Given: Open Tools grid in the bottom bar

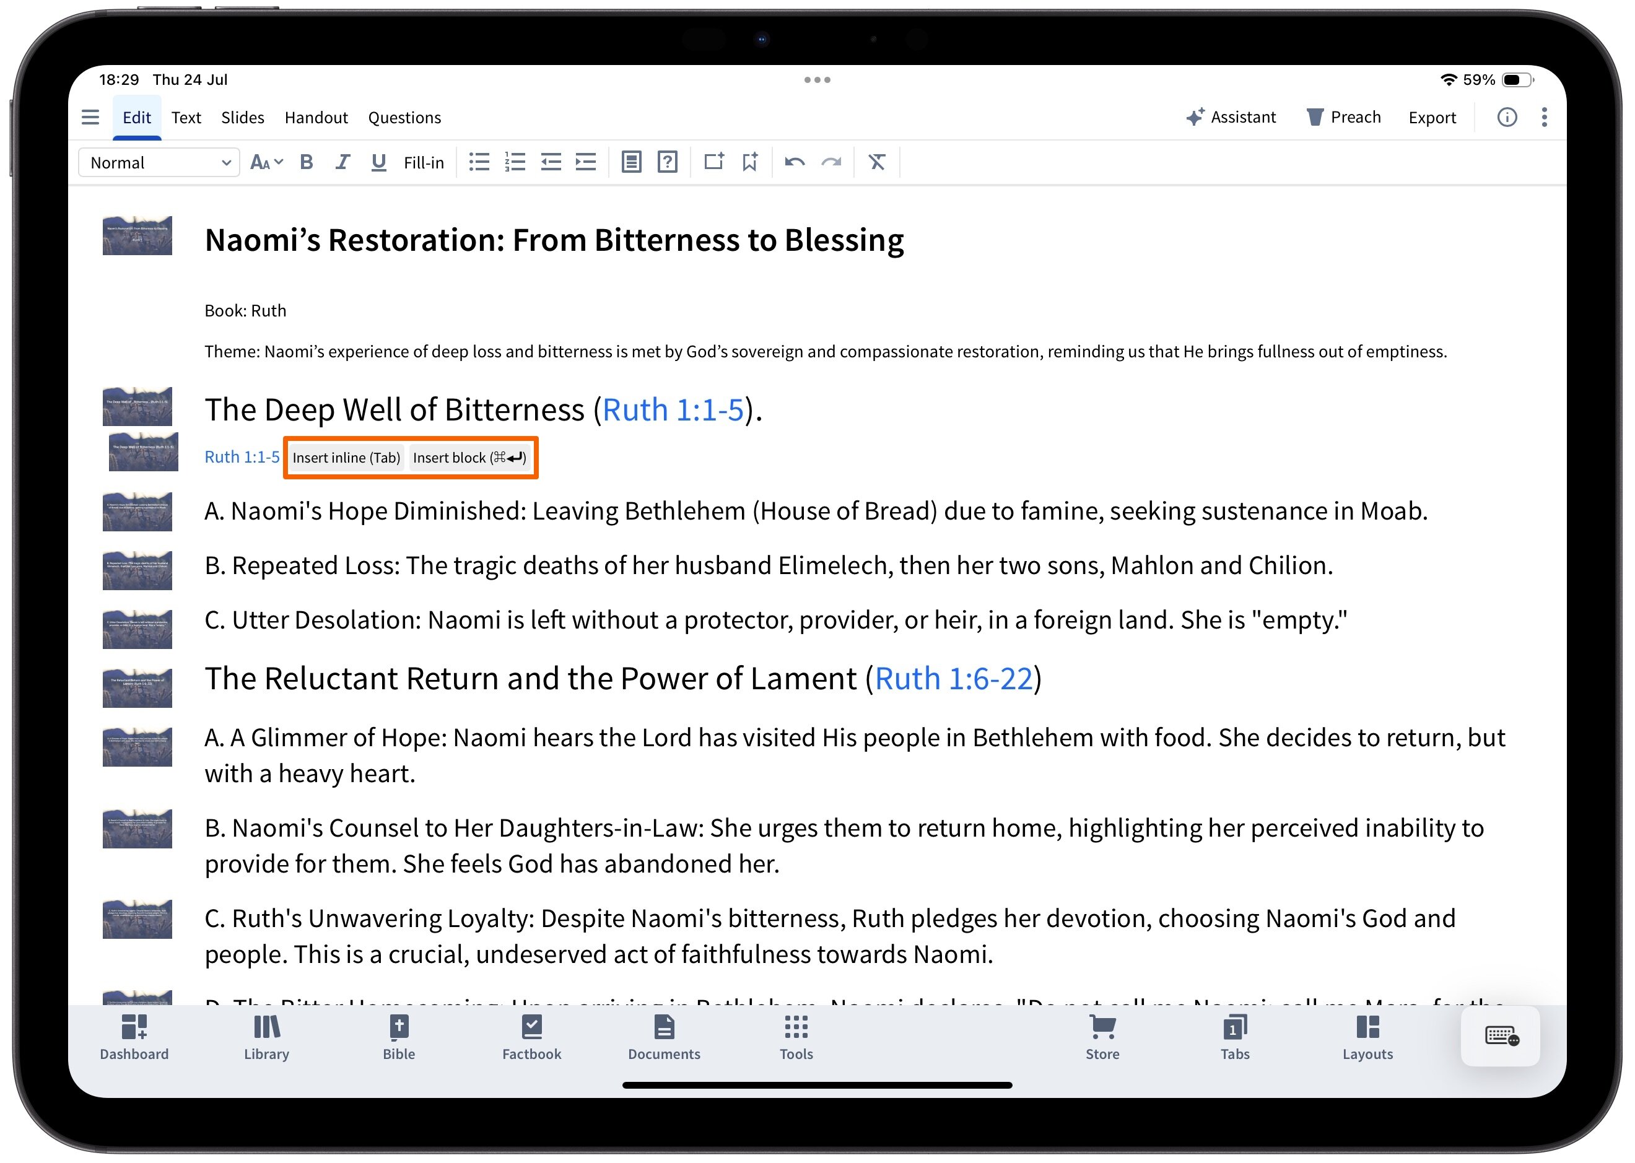Looking at the screenshot, I should click(x=796, y=1039).
